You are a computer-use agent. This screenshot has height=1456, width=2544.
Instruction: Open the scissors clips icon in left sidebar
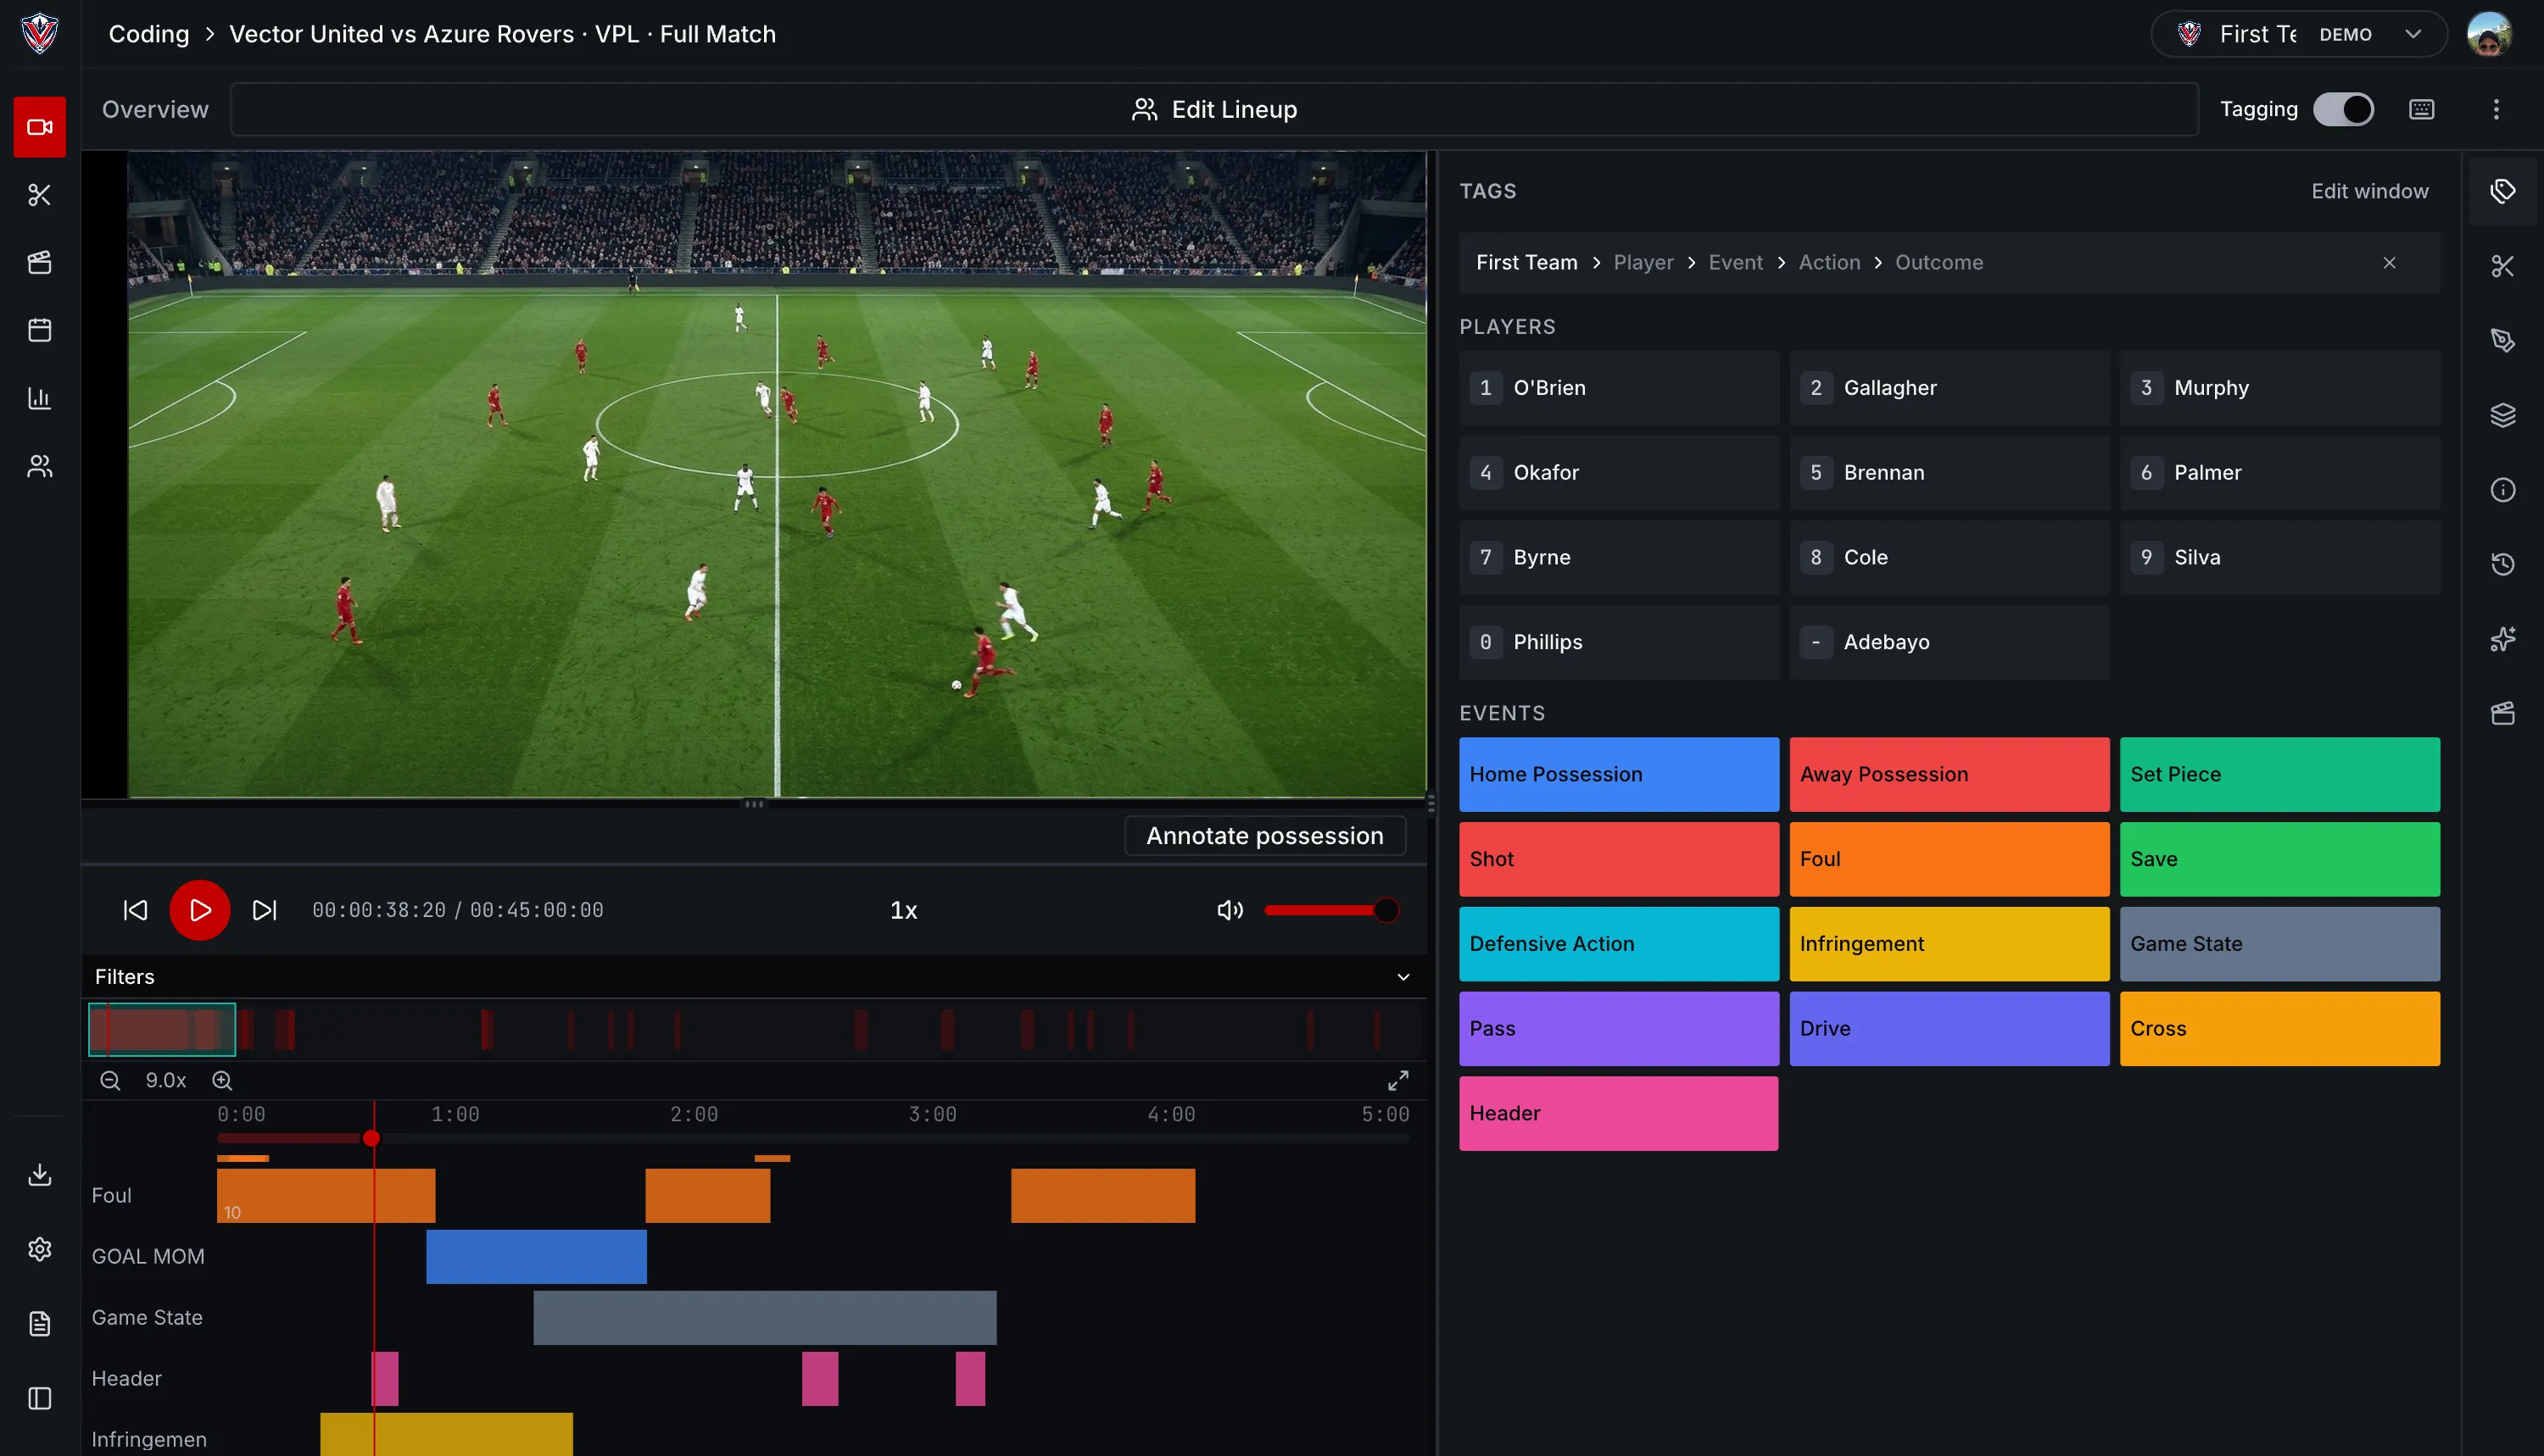40,195
